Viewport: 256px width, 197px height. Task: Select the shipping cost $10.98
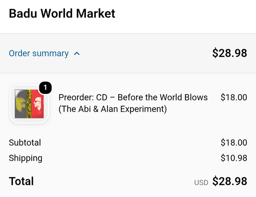[234, 158]
